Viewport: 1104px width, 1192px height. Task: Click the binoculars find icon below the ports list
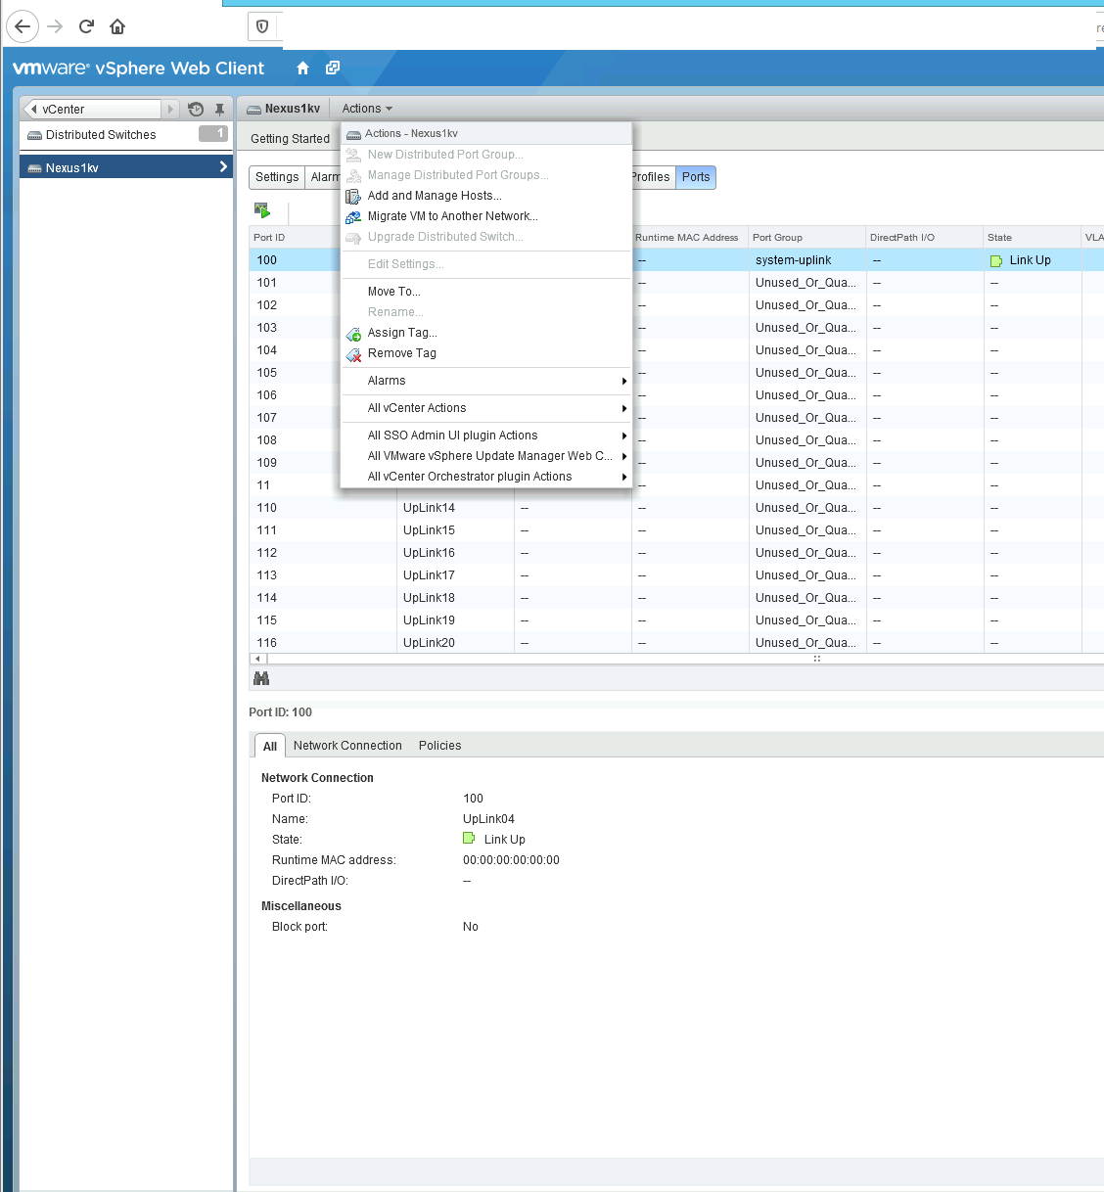(261, 677)
